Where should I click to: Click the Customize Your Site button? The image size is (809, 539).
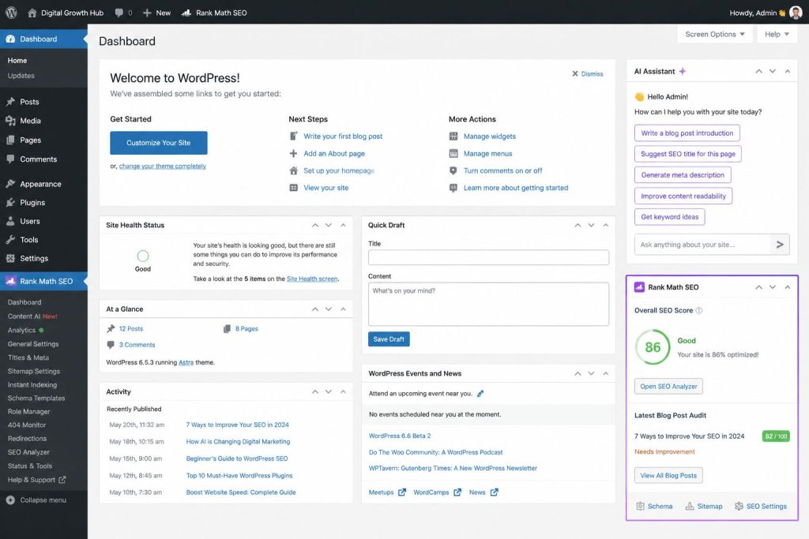158,143
